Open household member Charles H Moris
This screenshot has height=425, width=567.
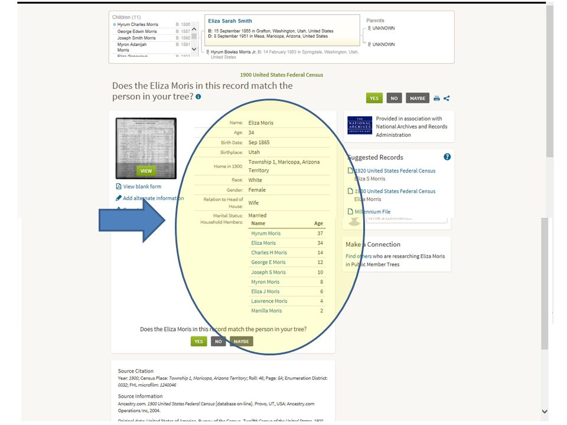[x=269, y=253]
